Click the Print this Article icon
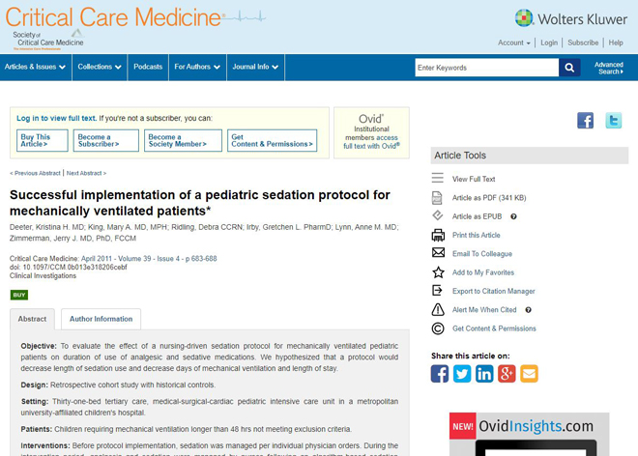Screen dimensions: 638x456 (438, 235)
